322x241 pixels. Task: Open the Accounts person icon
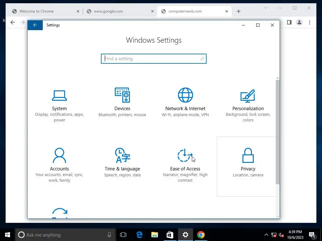[59, 155]
